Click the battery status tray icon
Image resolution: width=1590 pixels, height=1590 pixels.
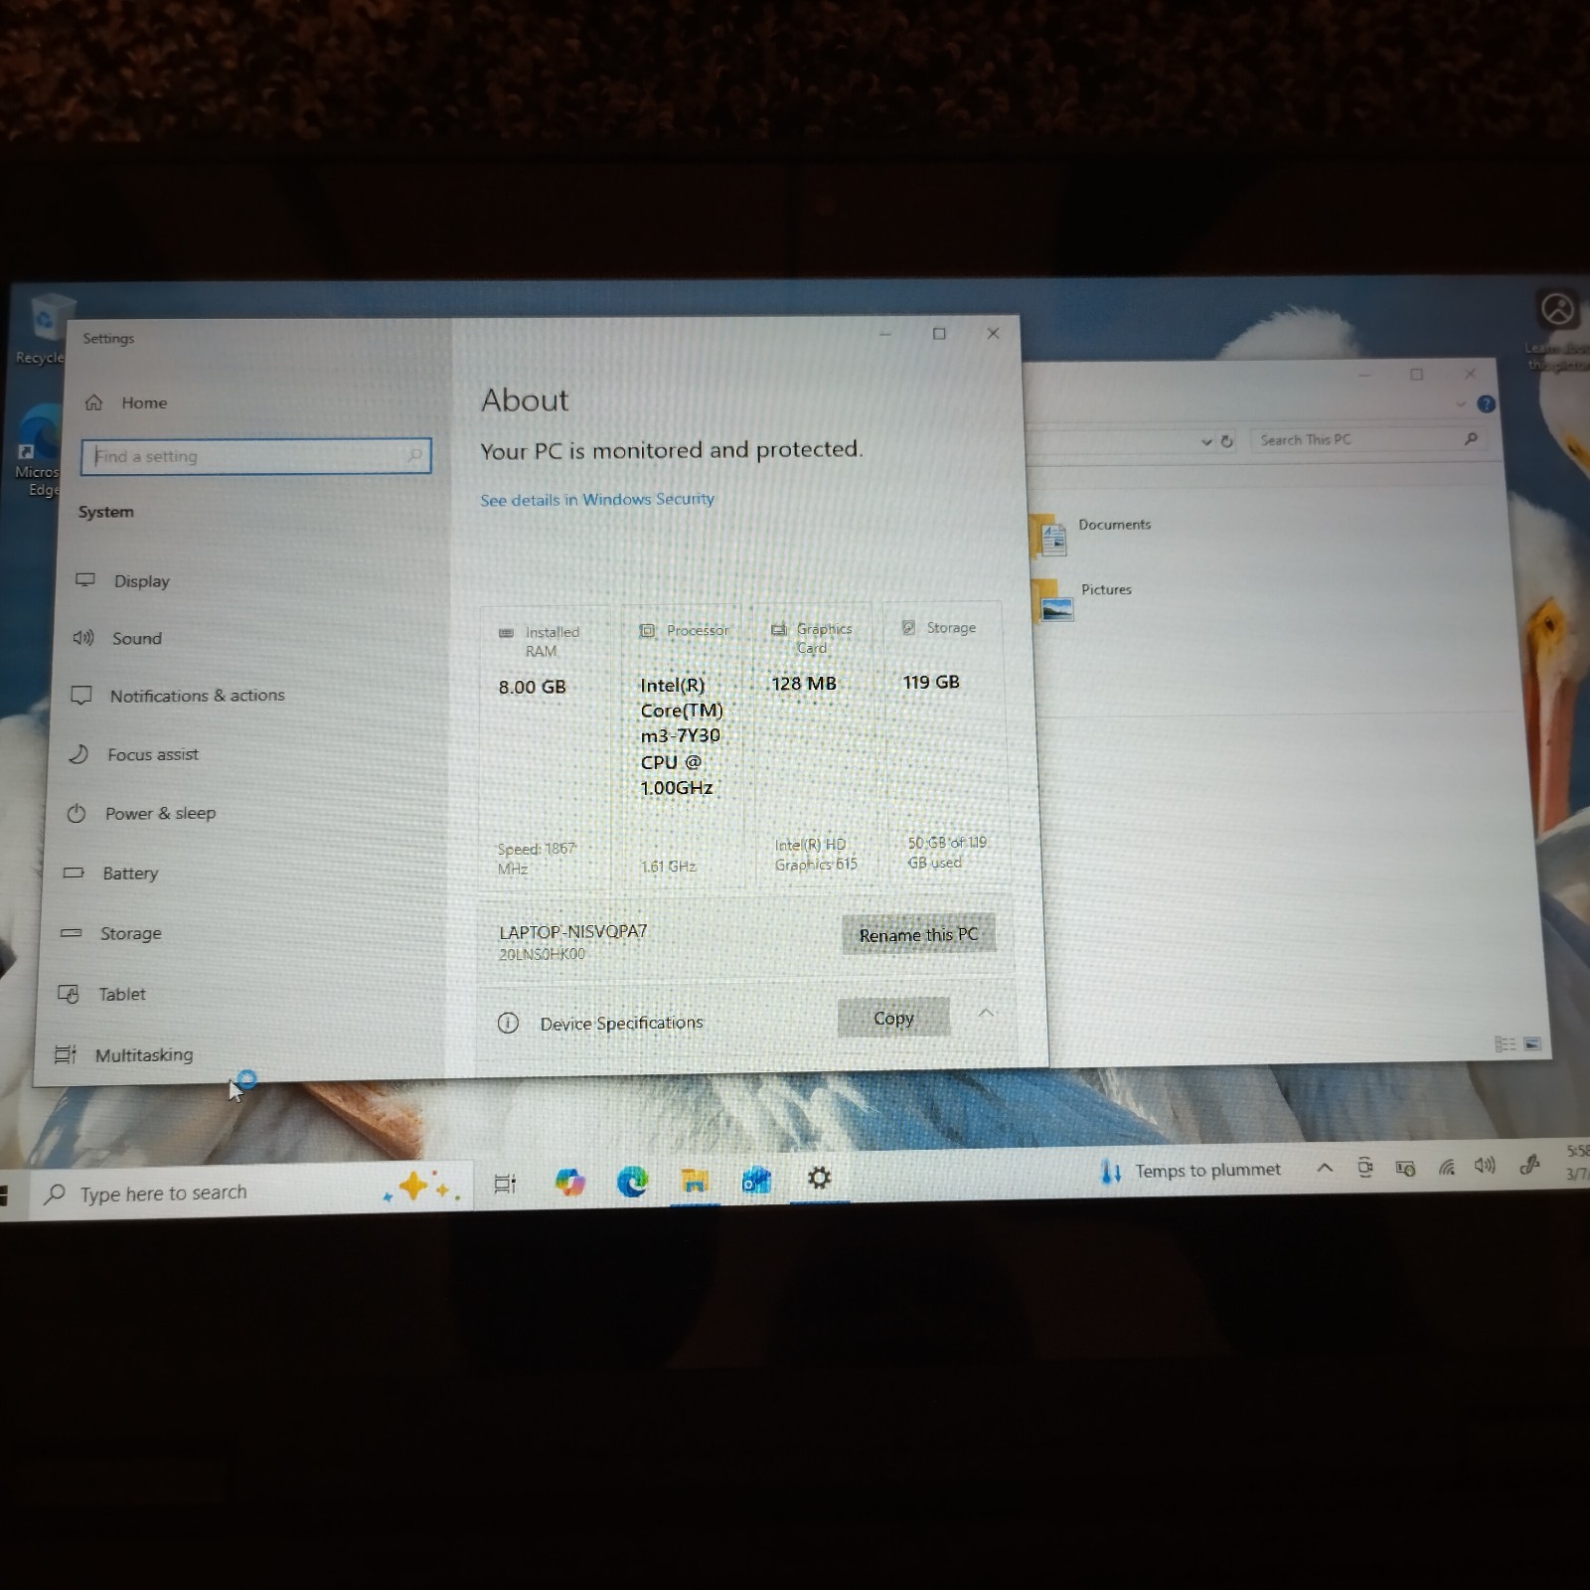1405,1168
